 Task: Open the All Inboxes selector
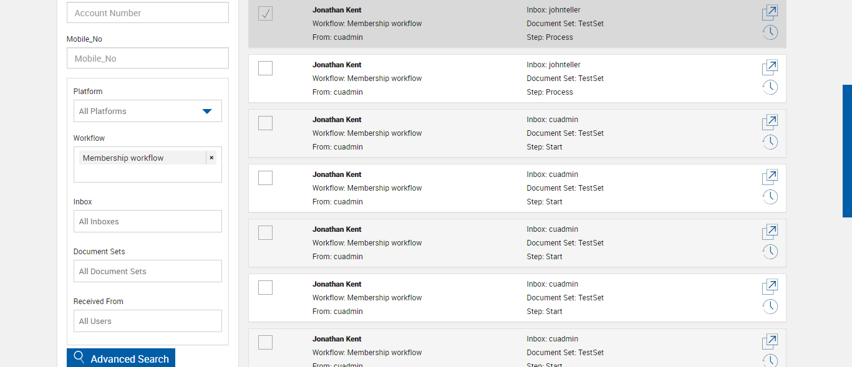[x=147, y=221]
